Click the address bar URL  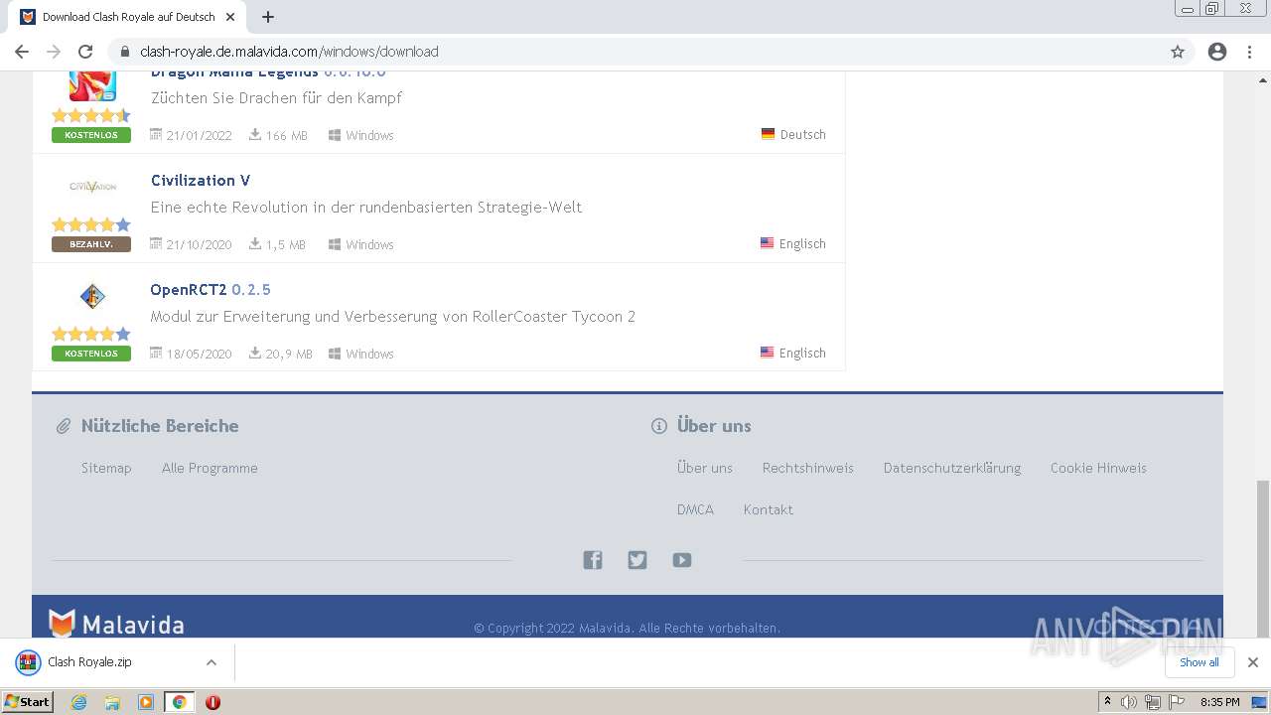289,52
